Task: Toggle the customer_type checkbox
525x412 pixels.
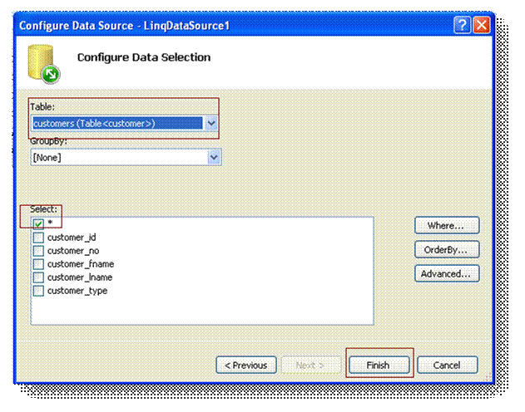Action: click(x=39, y=291)
